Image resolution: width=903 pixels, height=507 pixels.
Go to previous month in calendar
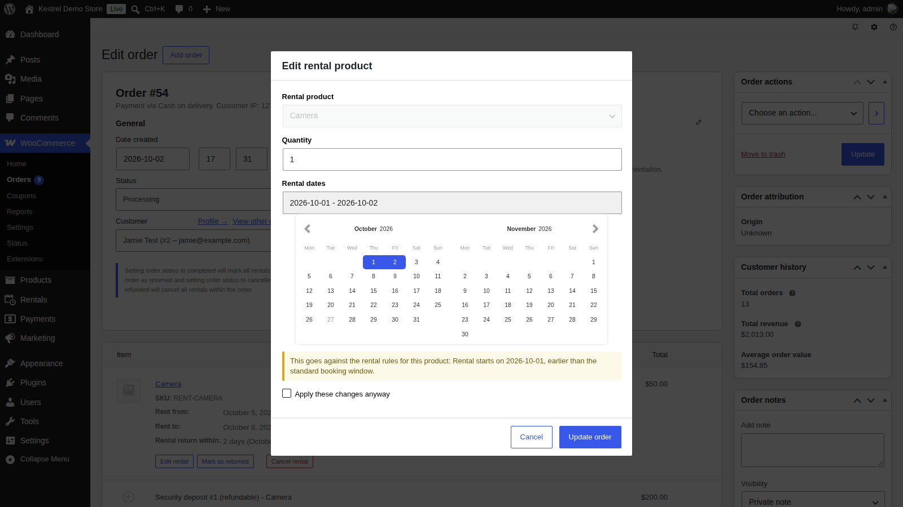308,229
